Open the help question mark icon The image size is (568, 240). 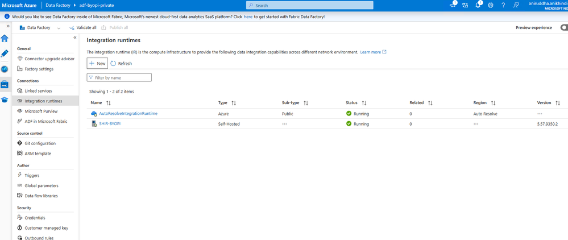click(503, 5)
